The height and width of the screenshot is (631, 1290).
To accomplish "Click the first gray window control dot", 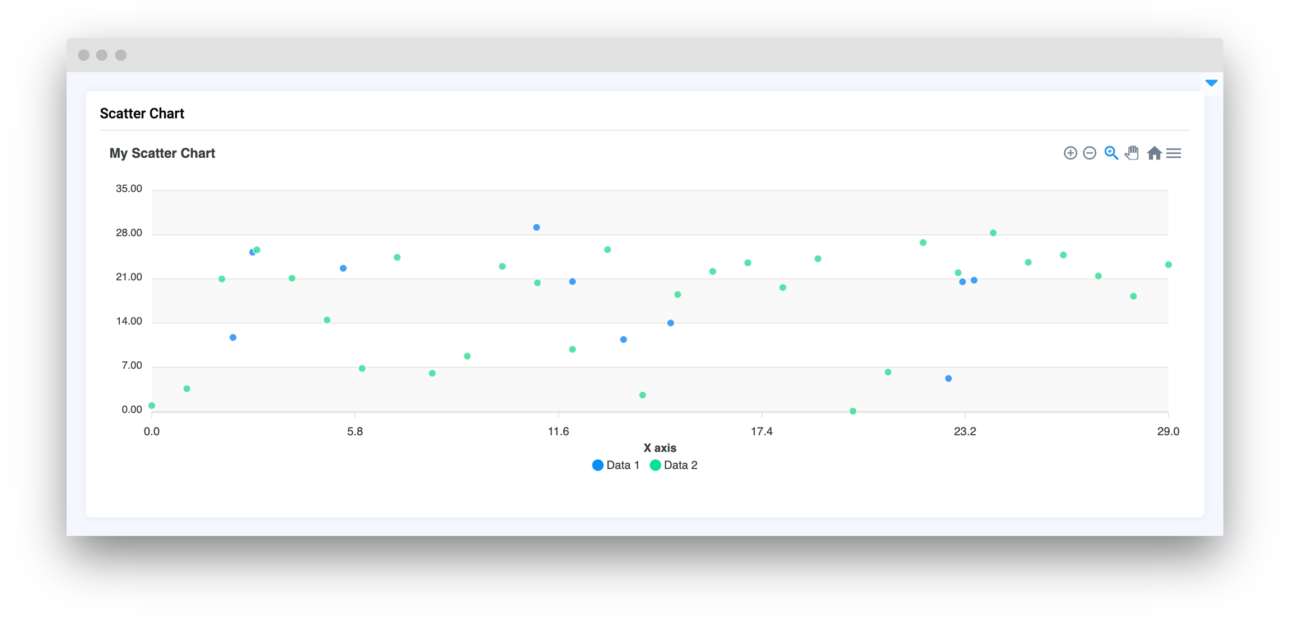I will coord(84,55).
